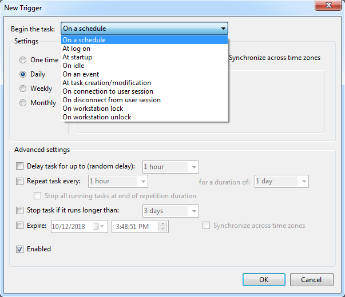Select 'At task creation/modification' option
The image size is (345, 297).
(144, 83)
